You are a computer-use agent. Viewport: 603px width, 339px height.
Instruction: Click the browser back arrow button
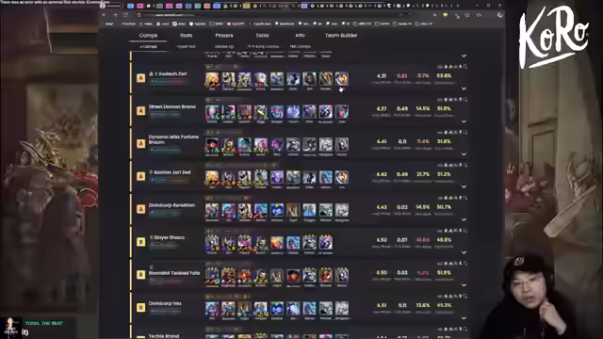[x=104, y=15]
